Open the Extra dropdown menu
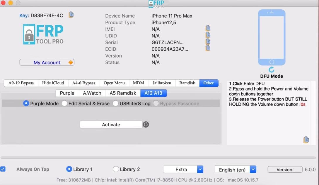The width and height of the screenshot is (319, 185). click(183, 170)
